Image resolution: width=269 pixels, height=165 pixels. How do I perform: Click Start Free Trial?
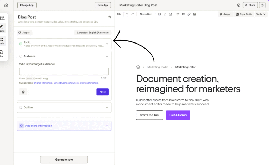pyautogui.click(x=149, y=115)
